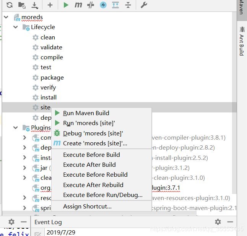This screenshot has height=236, width=247.
Task: Click the jar plugin icon
Action: [36, 168]
